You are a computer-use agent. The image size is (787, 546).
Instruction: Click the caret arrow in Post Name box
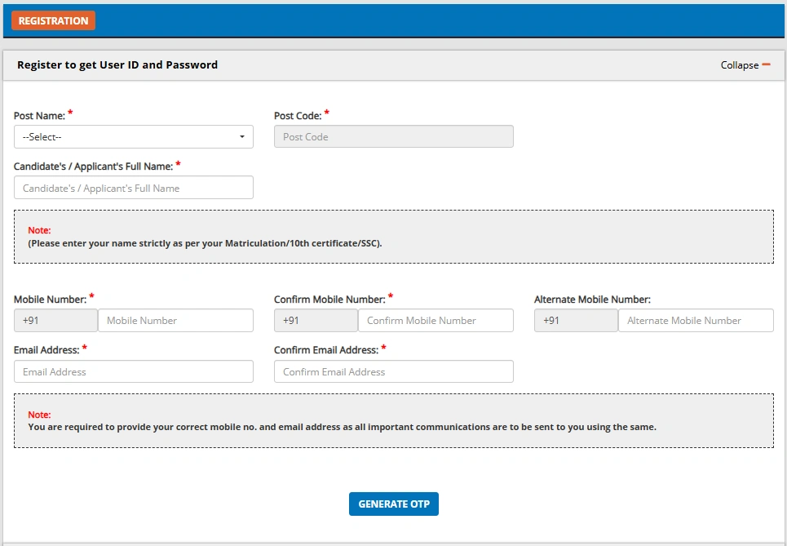(242, 137)
